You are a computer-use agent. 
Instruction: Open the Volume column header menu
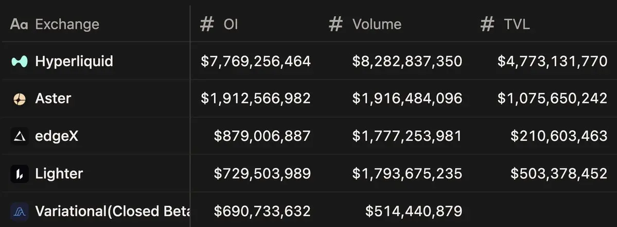(377, 24)
